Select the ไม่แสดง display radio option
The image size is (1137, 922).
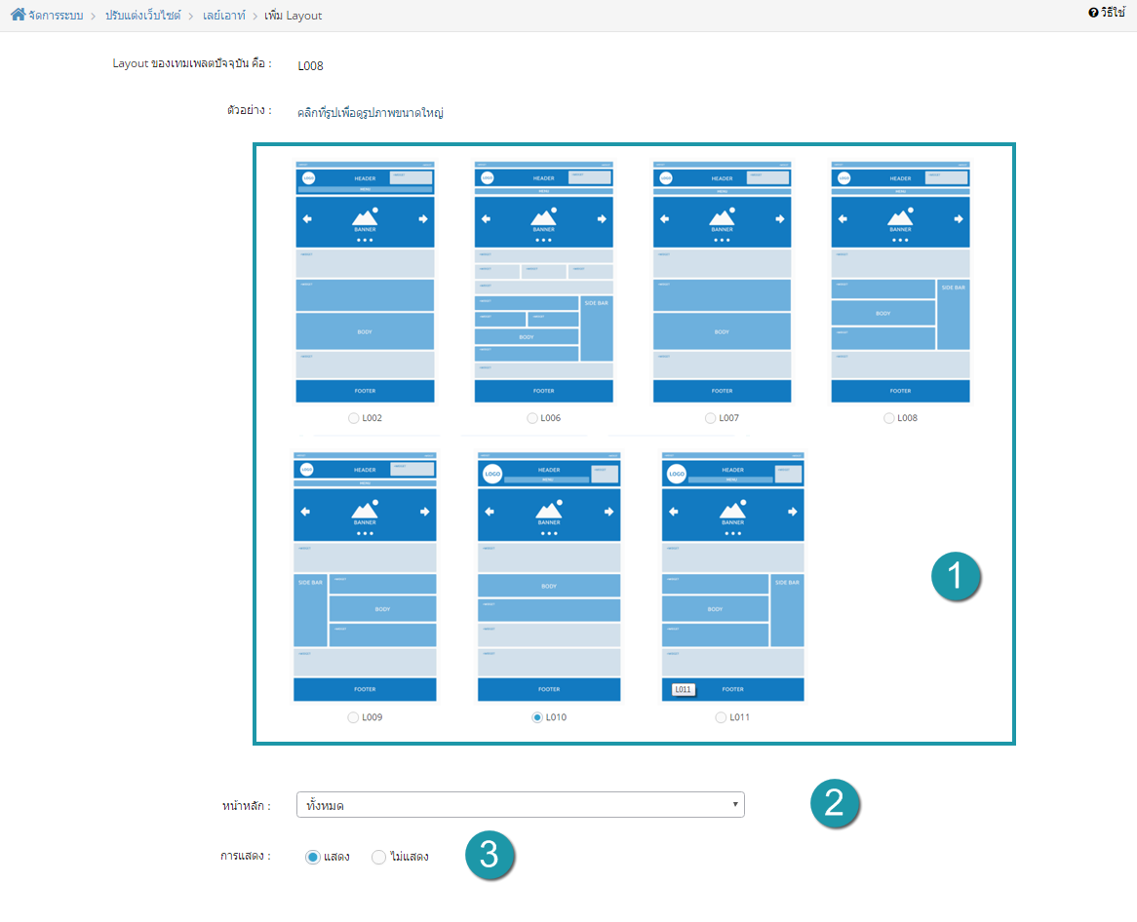pos(378,858)
